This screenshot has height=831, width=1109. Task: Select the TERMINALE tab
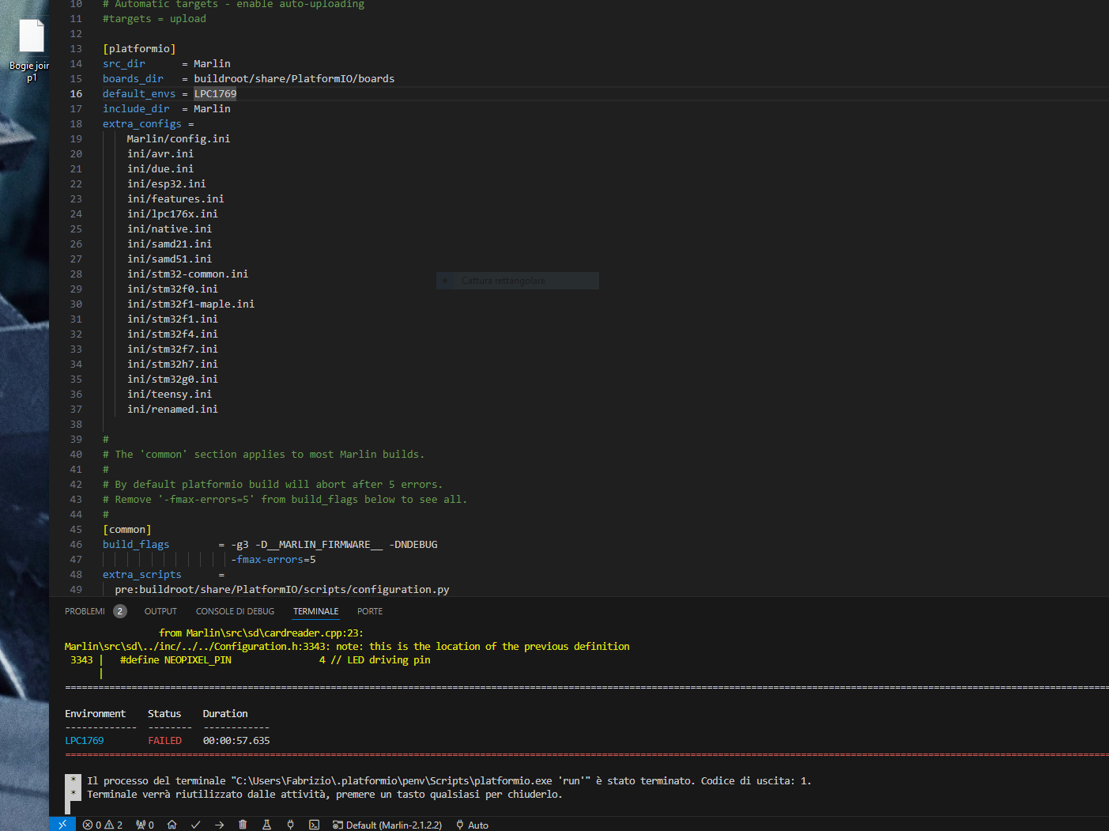315,611
